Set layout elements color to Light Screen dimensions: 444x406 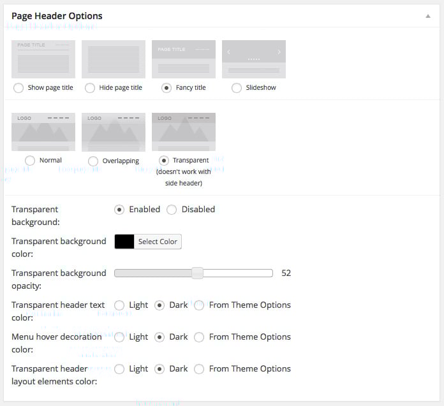(119, 369)
